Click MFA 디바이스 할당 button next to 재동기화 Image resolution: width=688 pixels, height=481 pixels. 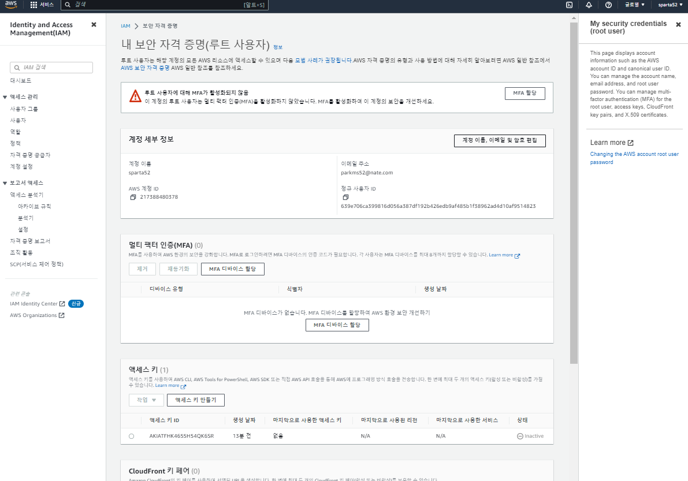tap(233, 269)
